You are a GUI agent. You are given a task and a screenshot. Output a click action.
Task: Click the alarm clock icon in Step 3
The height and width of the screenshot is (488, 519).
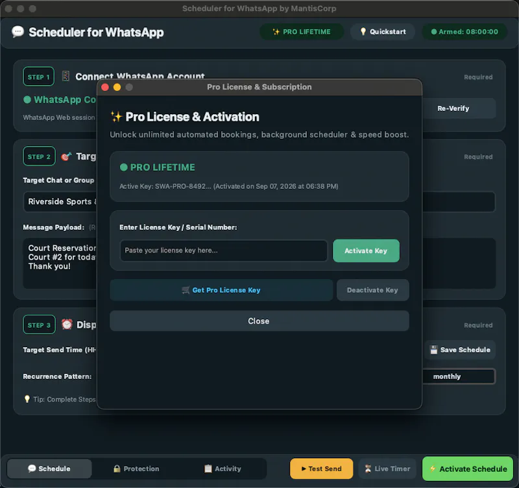[67, 324]
